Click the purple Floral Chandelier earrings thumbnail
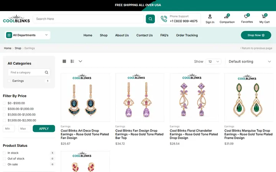The image size is (276, 172). [x=194, y=97]
